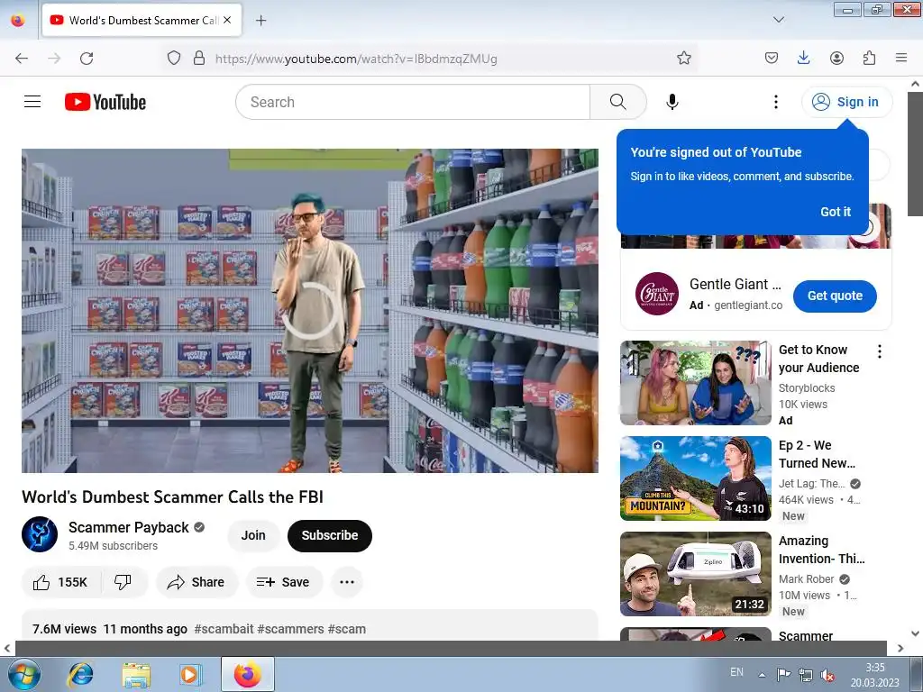Viewport: 923px width, 692px height.
Task: Click scroll left arrow on horizontal bar
Action: (x=6, y=649)
